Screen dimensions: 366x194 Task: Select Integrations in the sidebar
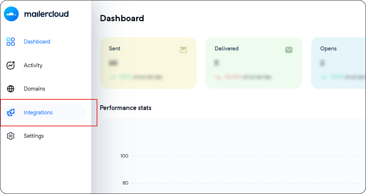pos(44,113)
